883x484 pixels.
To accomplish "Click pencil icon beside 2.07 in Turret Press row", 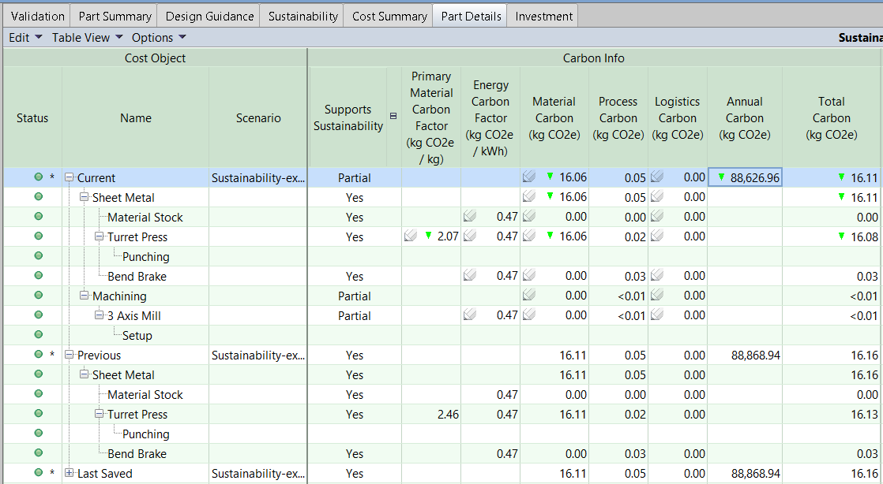I will click(x=411, y=236).
